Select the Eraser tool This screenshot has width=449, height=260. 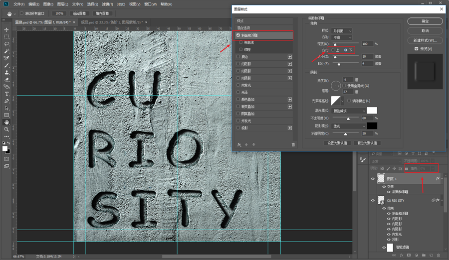[x=7, y=80]
